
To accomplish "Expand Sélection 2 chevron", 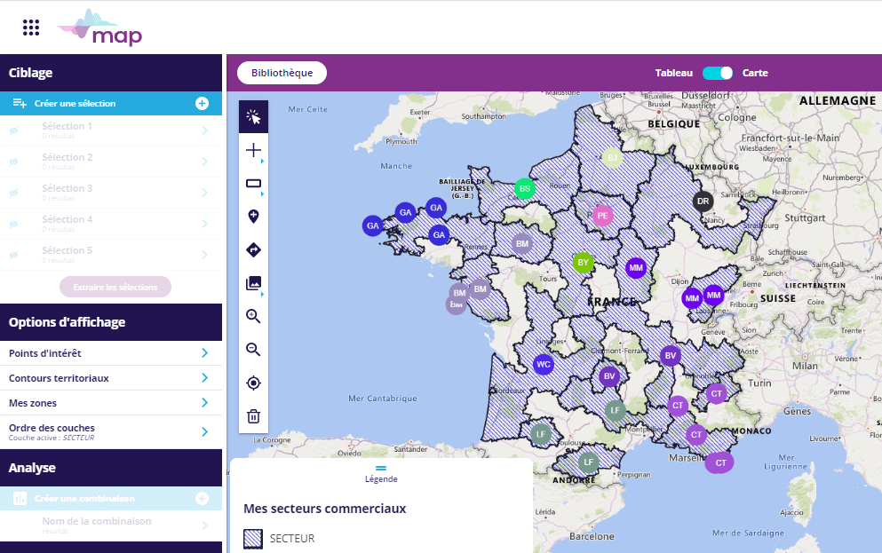I will (x=205, y=162).
